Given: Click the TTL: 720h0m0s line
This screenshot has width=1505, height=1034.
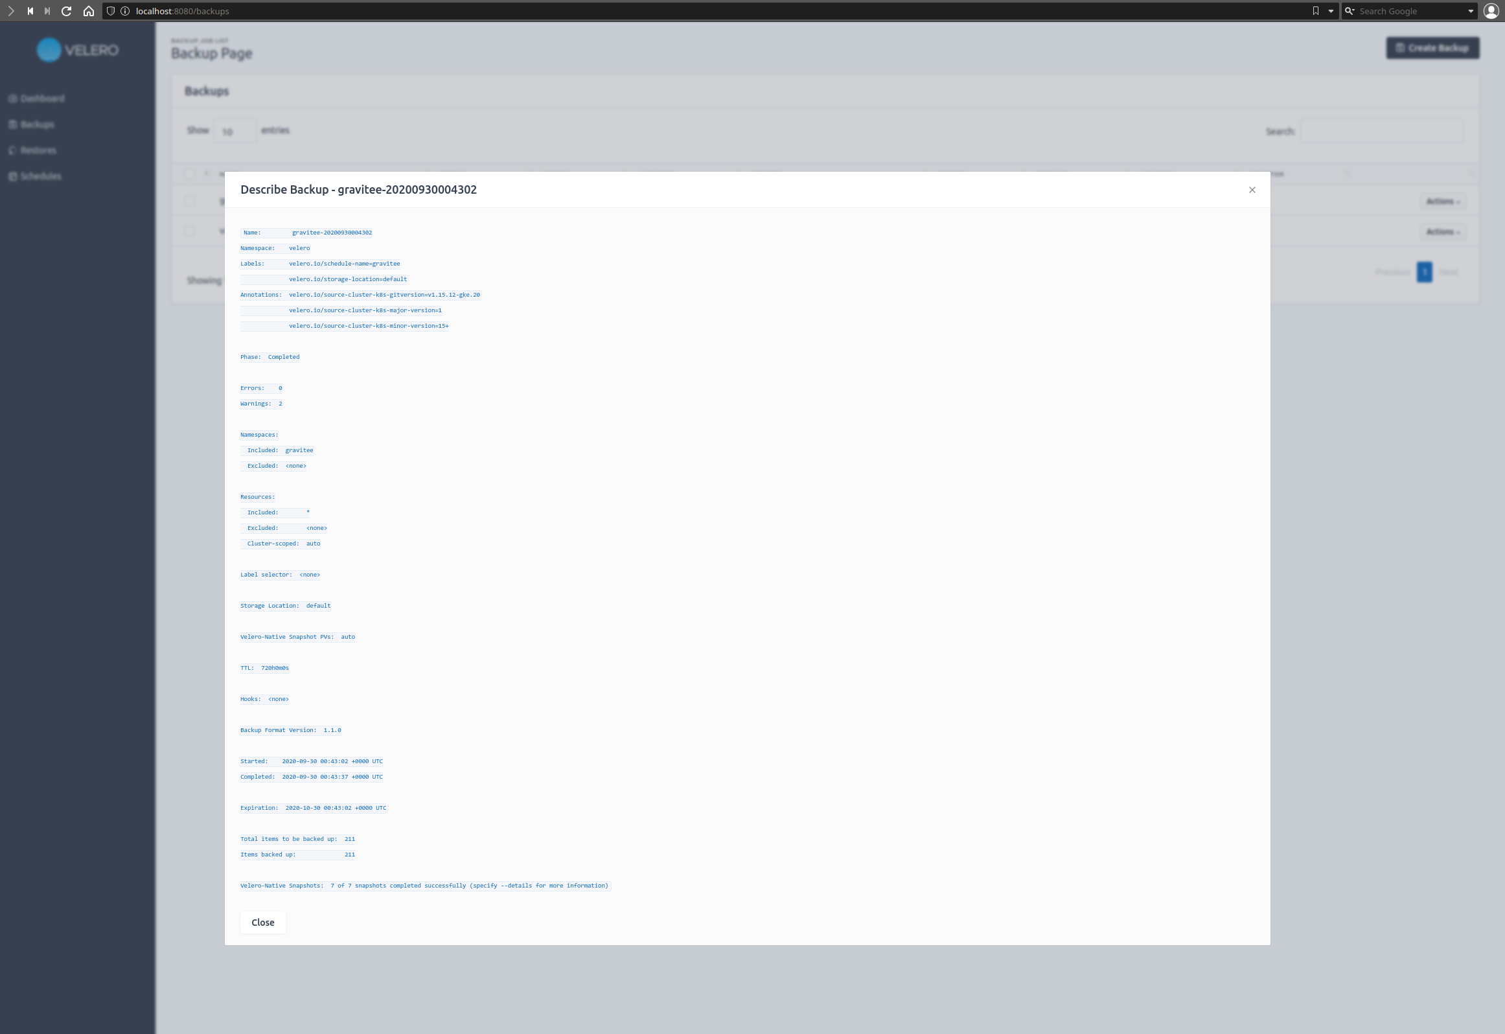Looking at the screenshot, I should point(265,668).
